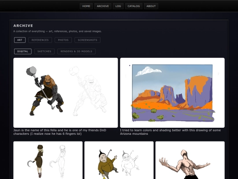Switch to the SCREENSHOTS category
The image size is (238, 179).
[x=87, y=40]
